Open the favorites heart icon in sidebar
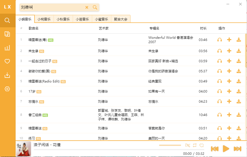247x157 pixels. tap(7, 61)
